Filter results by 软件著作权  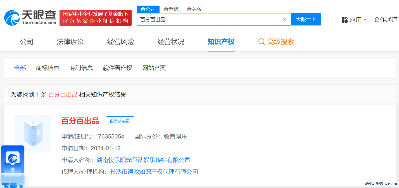click(118, 68)
